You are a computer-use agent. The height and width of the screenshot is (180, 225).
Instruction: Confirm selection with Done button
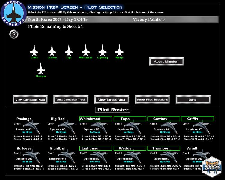tap(193, 100)
